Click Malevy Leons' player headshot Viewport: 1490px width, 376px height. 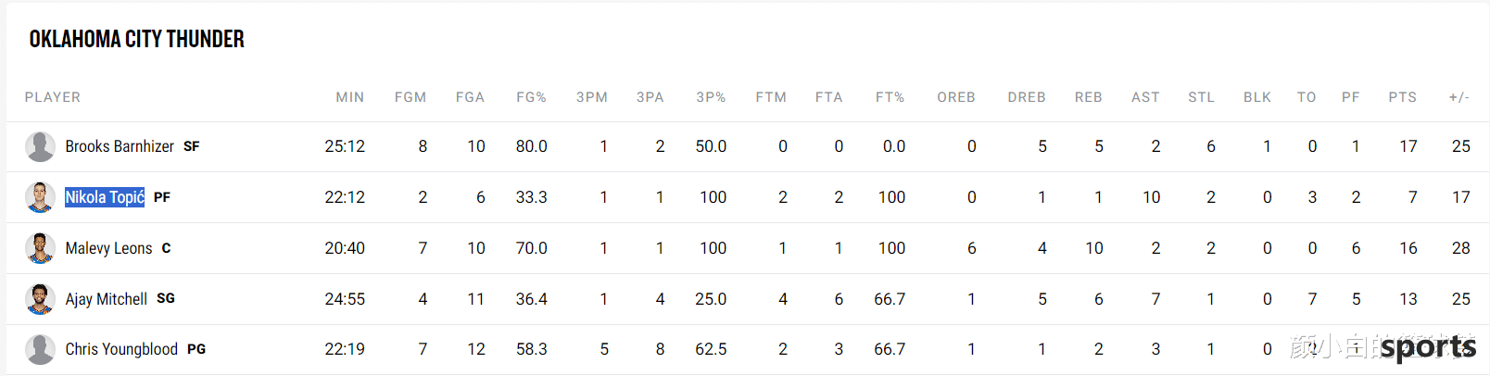(40, 248)
